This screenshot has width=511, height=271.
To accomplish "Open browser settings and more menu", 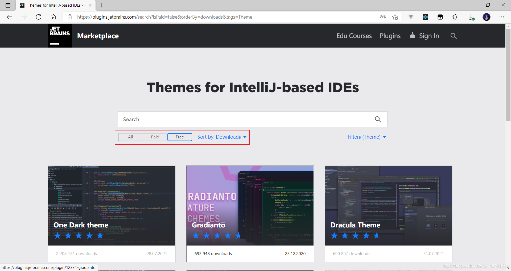I will [x=502, y=17].
